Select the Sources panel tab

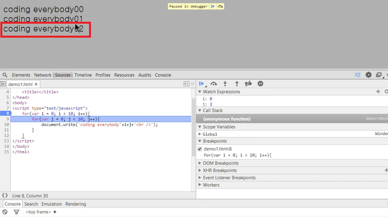point(63,75)
